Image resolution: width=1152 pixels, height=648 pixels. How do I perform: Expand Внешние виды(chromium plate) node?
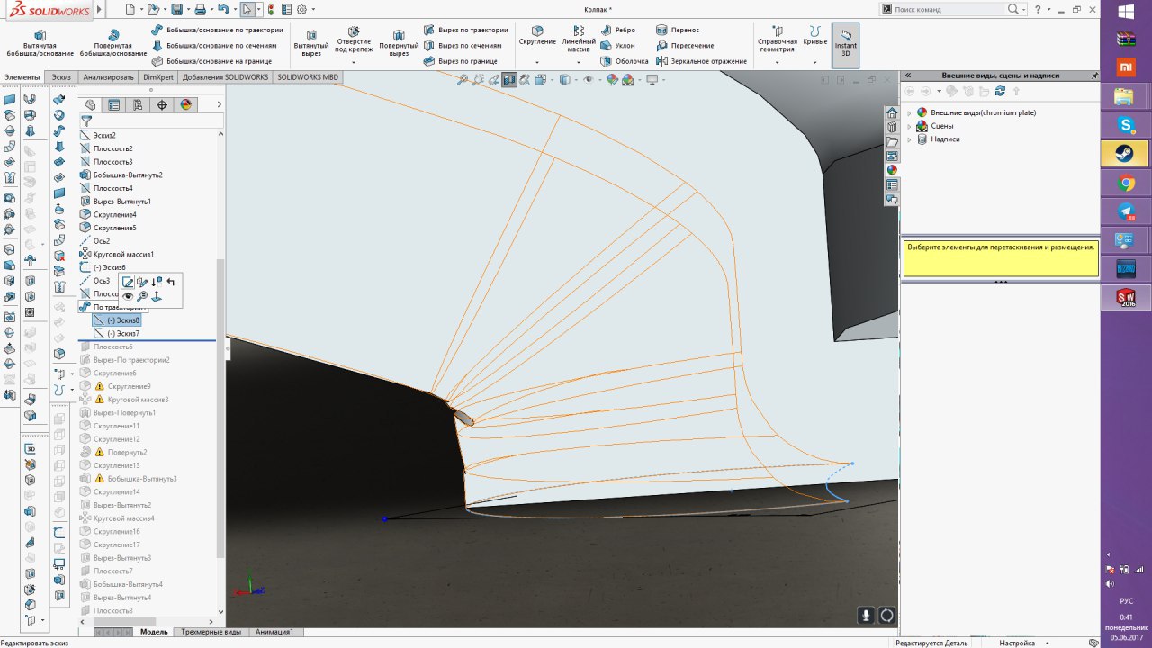(x=909, y=112)
